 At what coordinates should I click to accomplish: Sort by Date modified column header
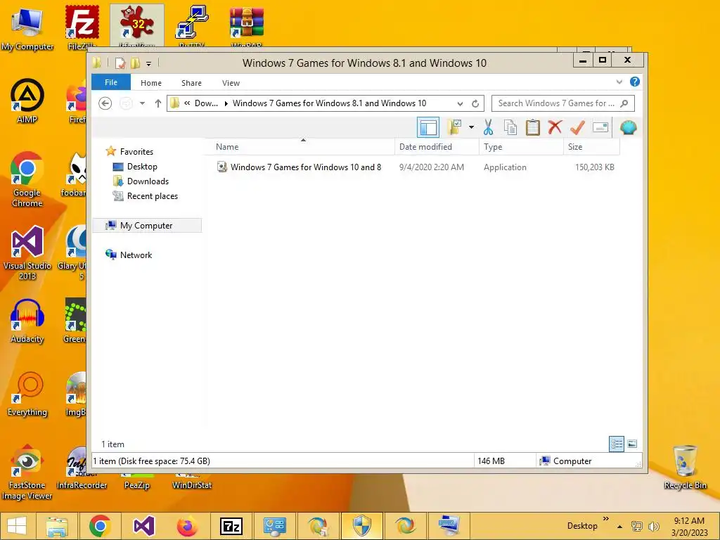tap(437, 147)
